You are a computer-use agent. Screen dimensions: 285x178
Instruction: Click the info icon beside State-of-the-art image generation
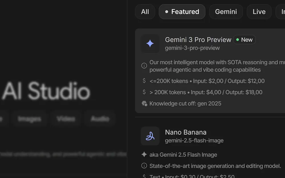[x=144, y=166]
